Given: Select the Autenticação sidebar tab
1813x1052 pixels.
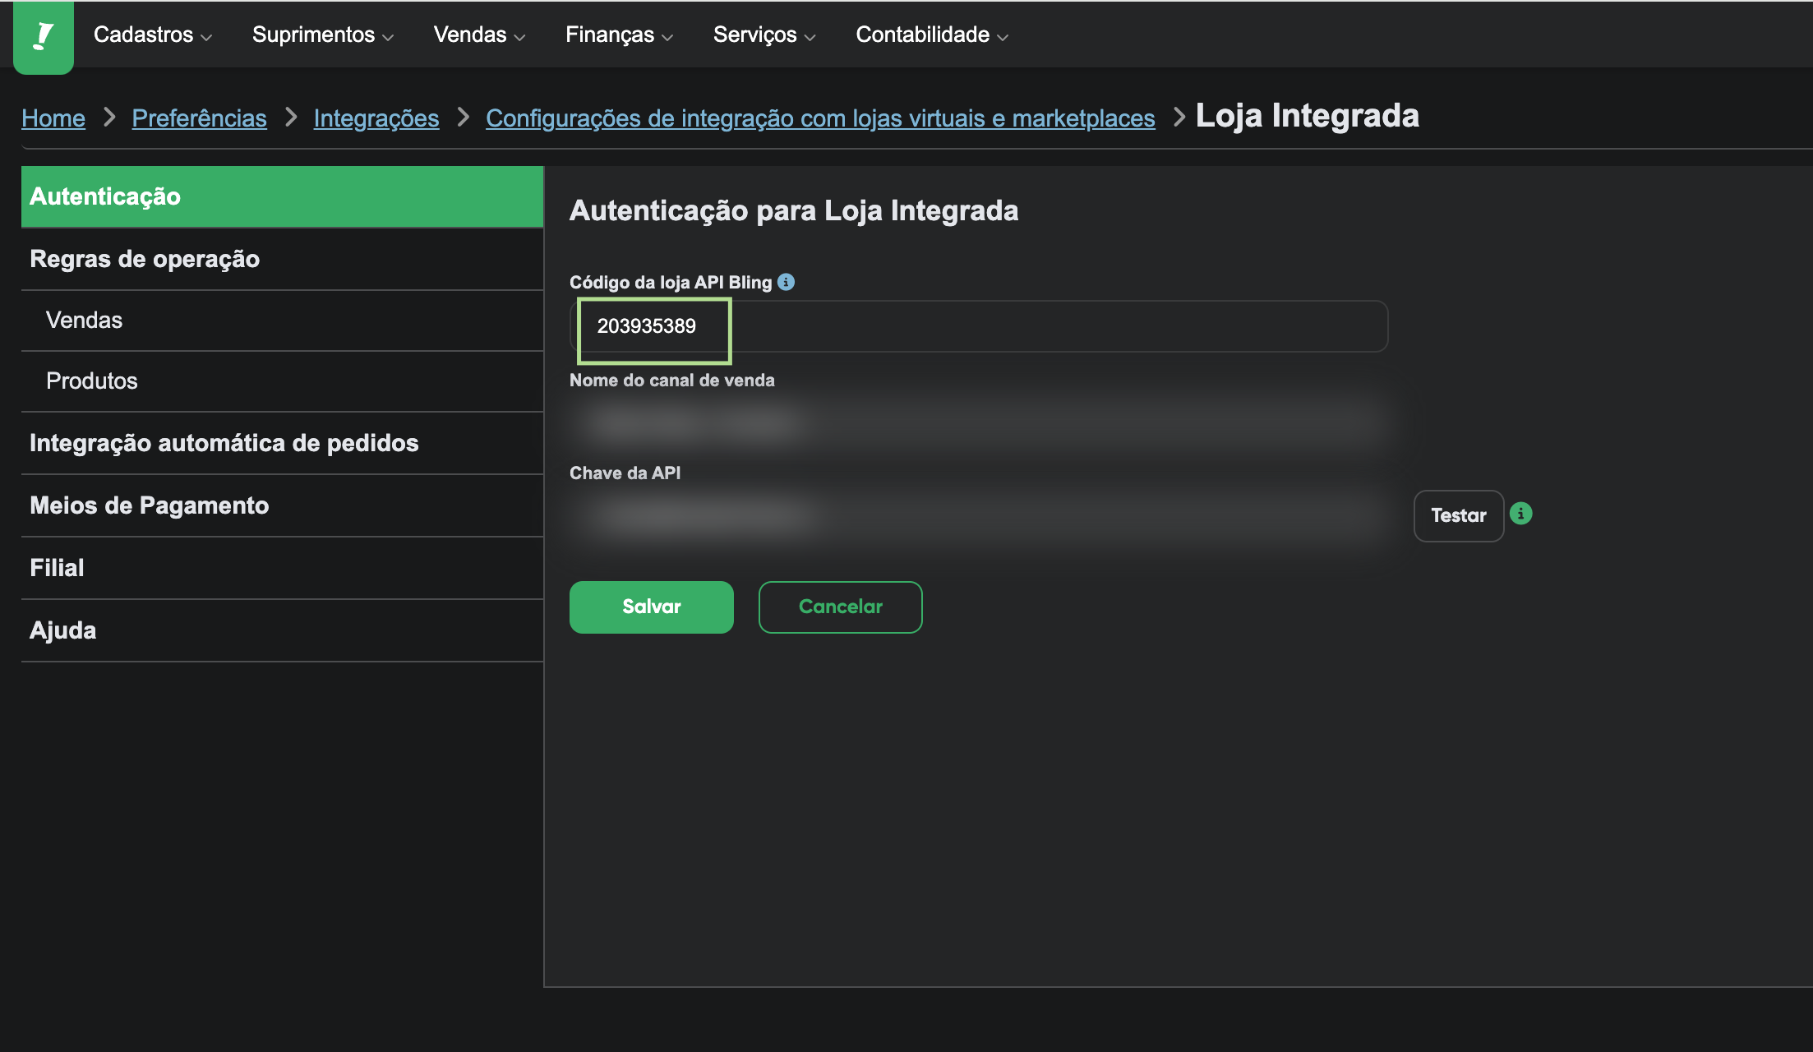Looking at the screenshot, I should tap(282, 196).
